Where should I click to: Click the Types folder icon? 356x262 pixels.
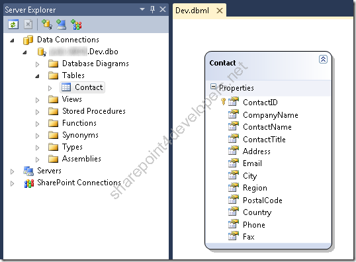pos(54,147)
